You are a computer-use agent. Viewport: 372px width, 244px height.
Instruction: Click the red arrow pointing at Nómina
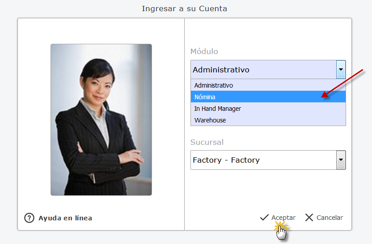pos(344,83)
